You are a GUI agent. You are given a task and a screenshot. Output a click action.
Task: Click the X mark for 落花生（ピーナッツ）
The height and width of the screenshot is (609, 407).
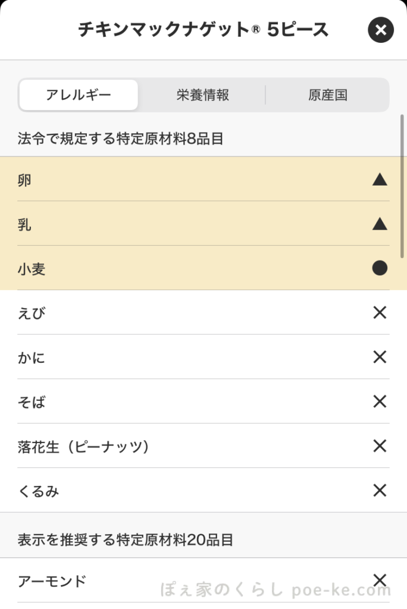click(379, 446)
